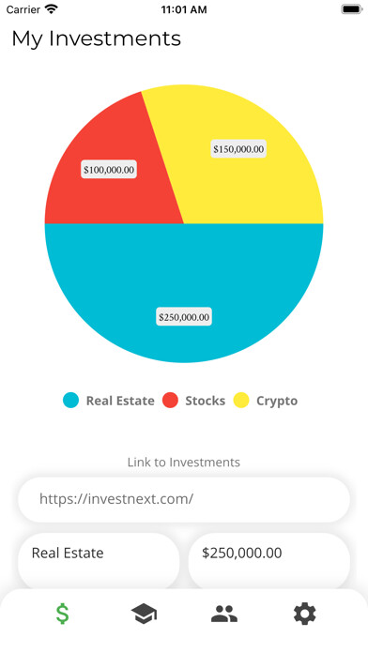Toggle the Real Estate legend dot

click(70, 401)
